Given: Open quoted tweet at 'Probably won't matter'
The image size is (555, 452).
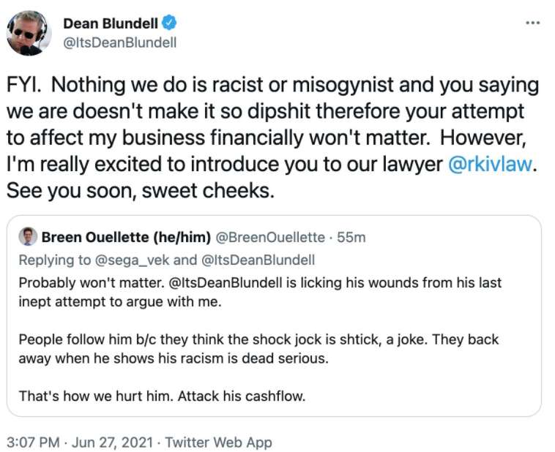Looking at the screenshot, I should 260,292.
